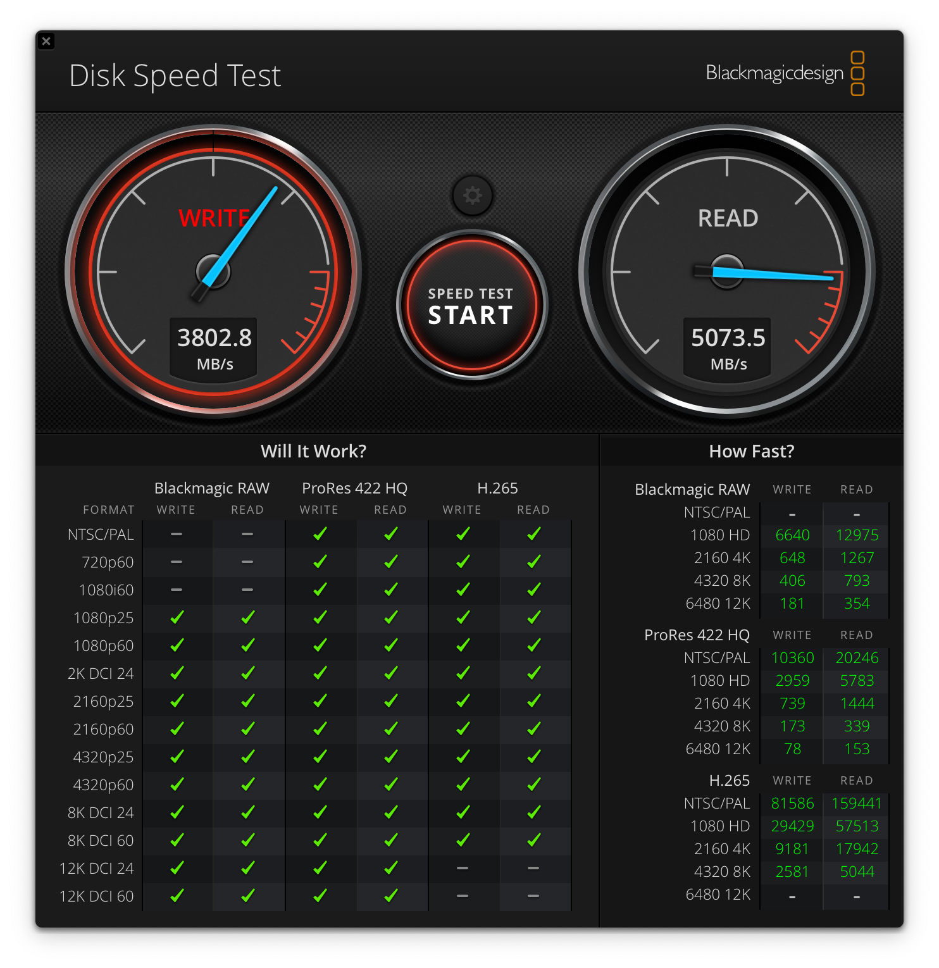939x968 pixels.
Task: Select the 2959 write value
Action: (792, 681)
